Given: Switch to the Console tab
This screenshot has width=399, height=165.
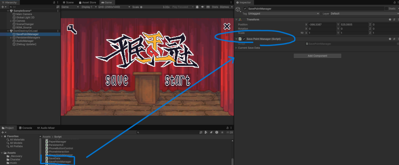Looking at the screenshot, I should point(25,128).
